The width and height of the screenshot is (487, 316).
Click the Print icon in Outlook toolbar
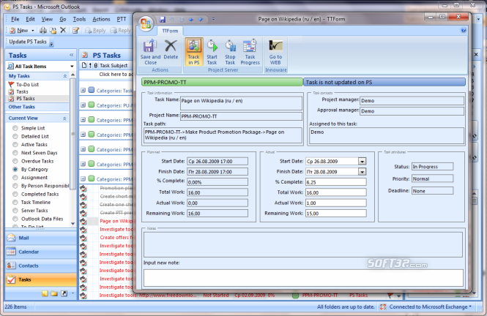[x=43, y=31]
